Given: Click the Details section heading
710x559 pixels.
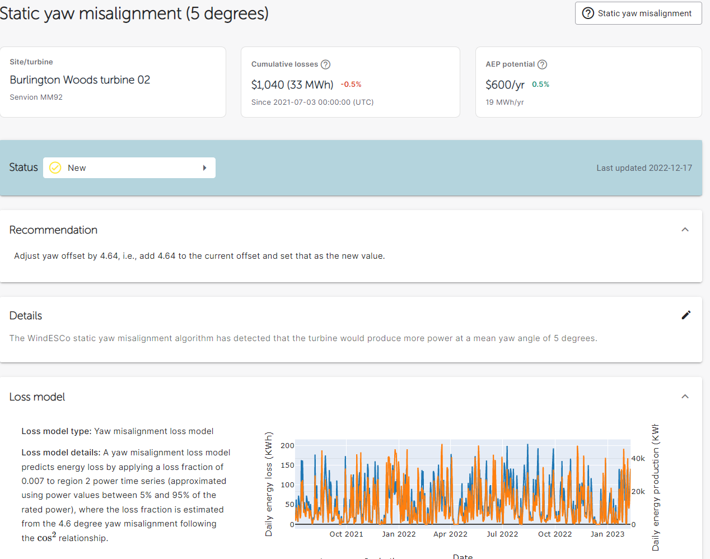Looking at the screenshot, I should [26, 315].
